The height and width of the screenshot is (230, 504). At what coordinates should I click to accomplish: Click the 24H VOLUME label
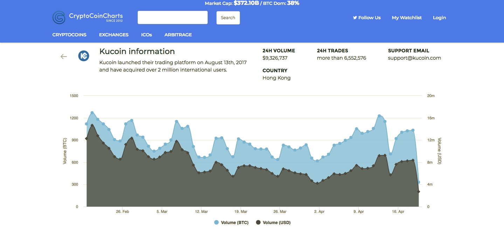pyautogui.click(x=279, y=51)
